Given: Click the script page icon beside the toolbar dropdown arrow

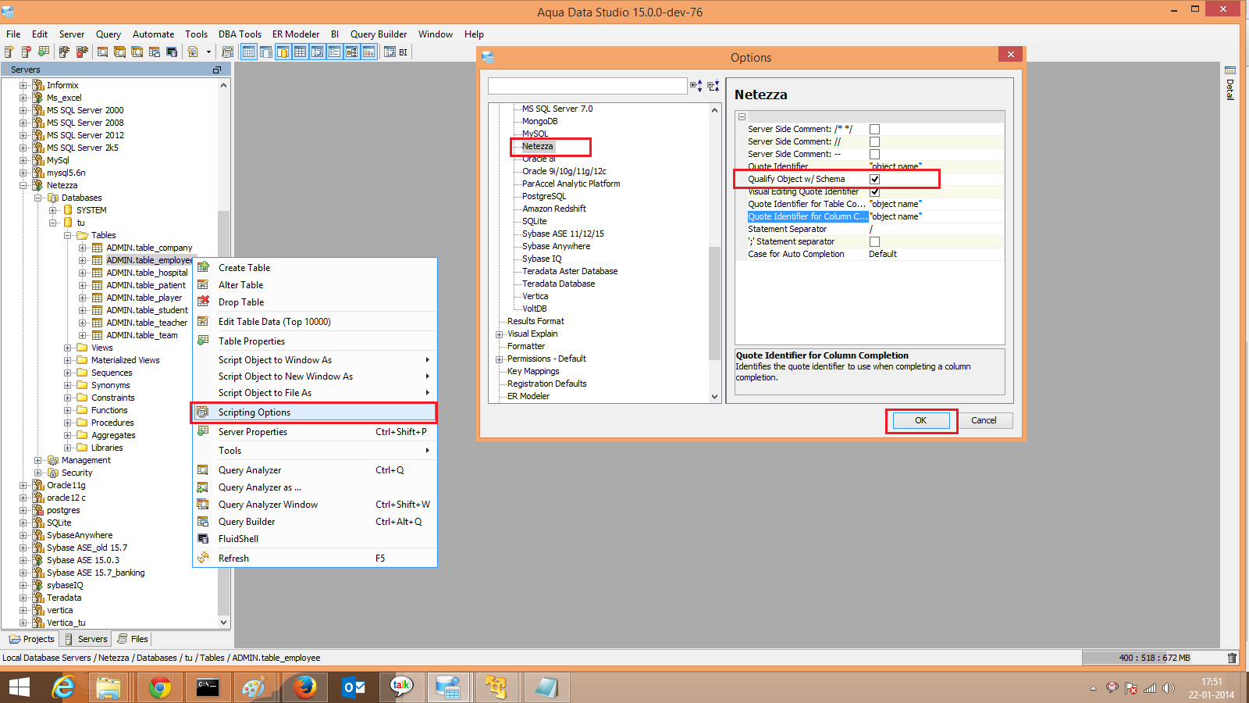Looking at the screenshot, I should [192, 52].
